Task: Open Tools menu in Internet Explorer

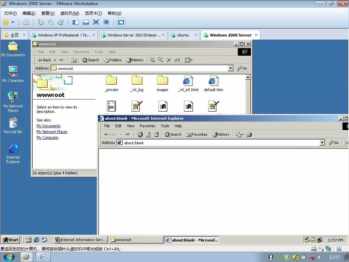Action: click(165, 126)
